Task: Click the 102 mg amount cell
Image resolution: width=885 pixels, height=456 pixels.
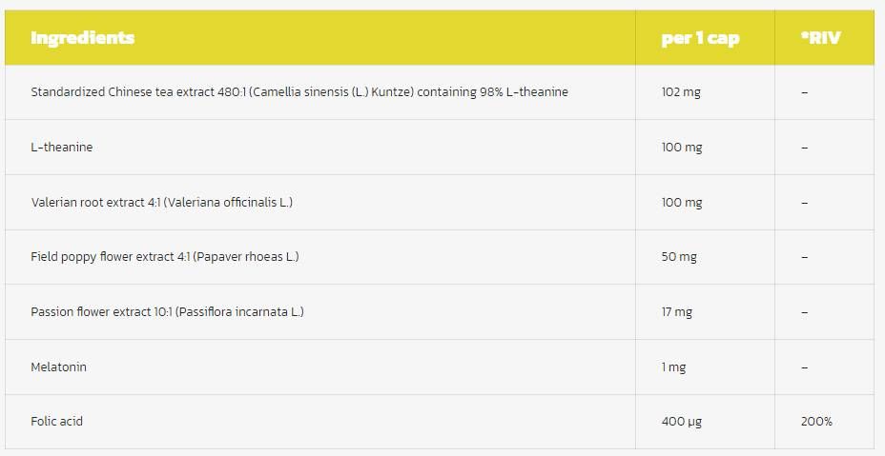Action: point(681,92)
